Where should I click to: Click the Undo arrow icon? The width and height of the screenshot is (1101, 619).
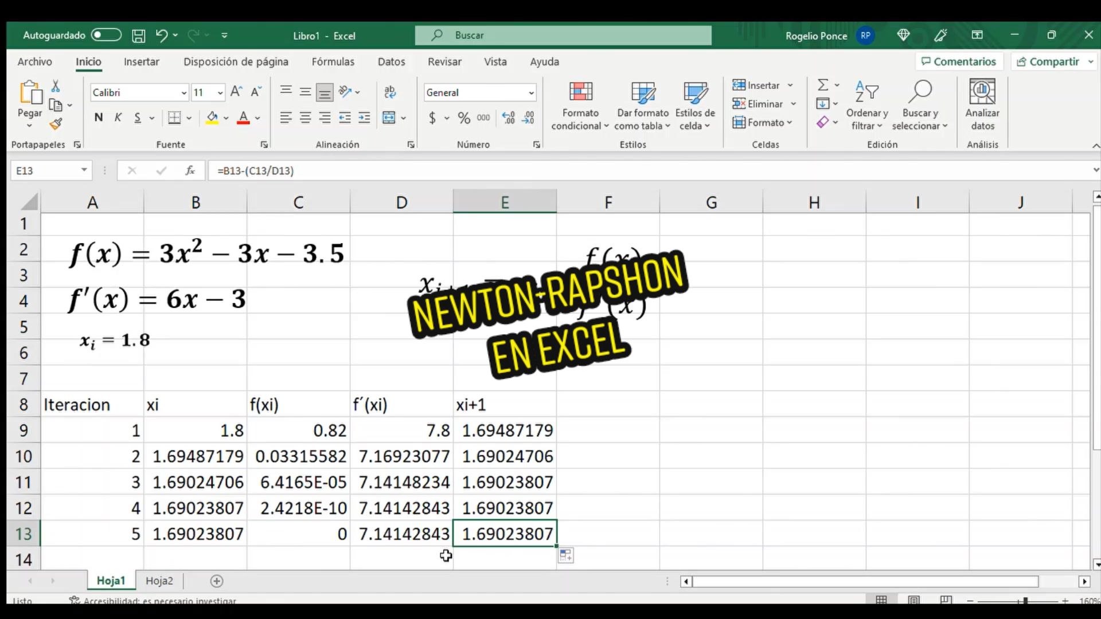161,36
